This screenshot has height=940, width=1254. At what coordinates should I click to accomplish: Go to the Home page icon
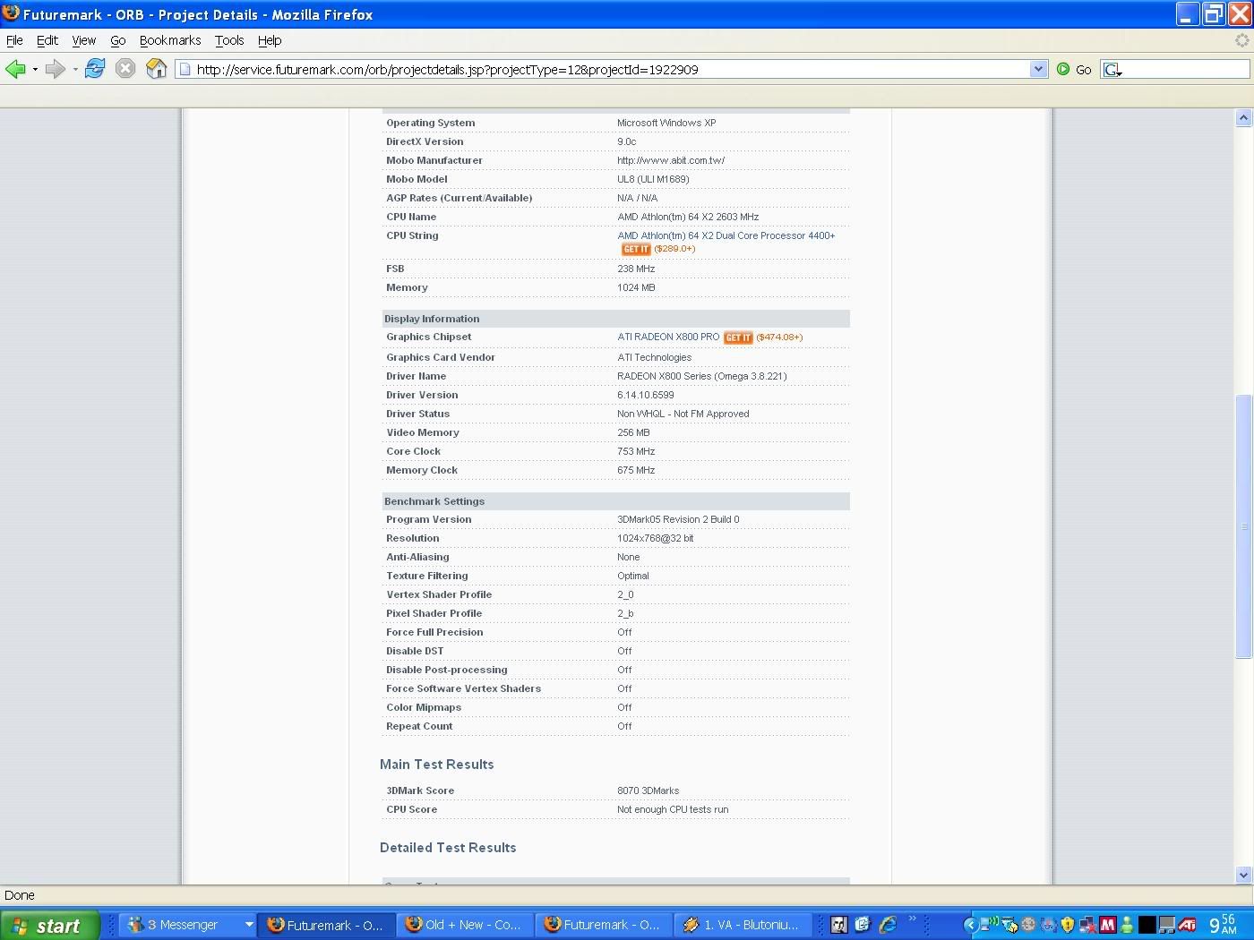pyautogui.click(x=157, y=69)
